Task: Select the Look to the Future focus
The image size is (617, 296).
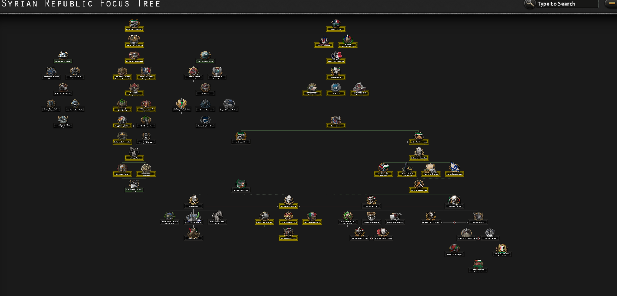Action: [x=241, y=186]
